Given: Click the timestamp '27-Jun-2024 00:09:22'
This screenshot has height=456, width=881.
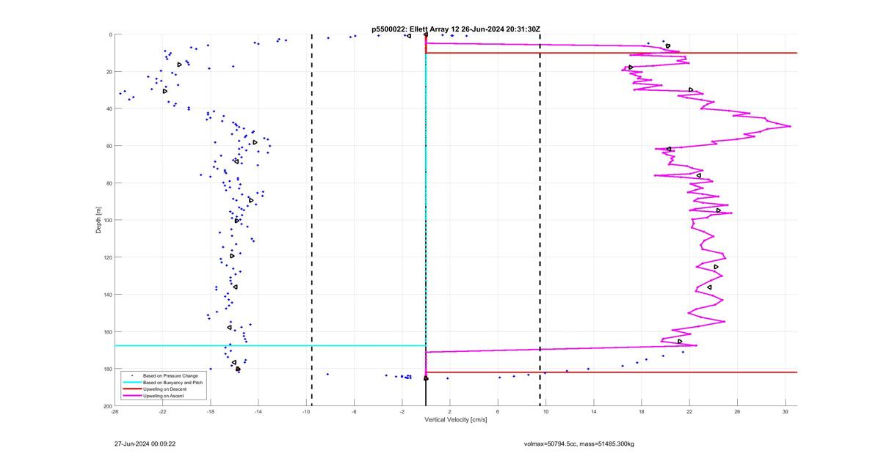Looking at the screenshot, I should tap(145, 444).
